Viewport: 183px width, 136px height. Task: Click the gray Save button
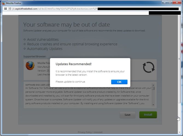[x=127, y=115]
